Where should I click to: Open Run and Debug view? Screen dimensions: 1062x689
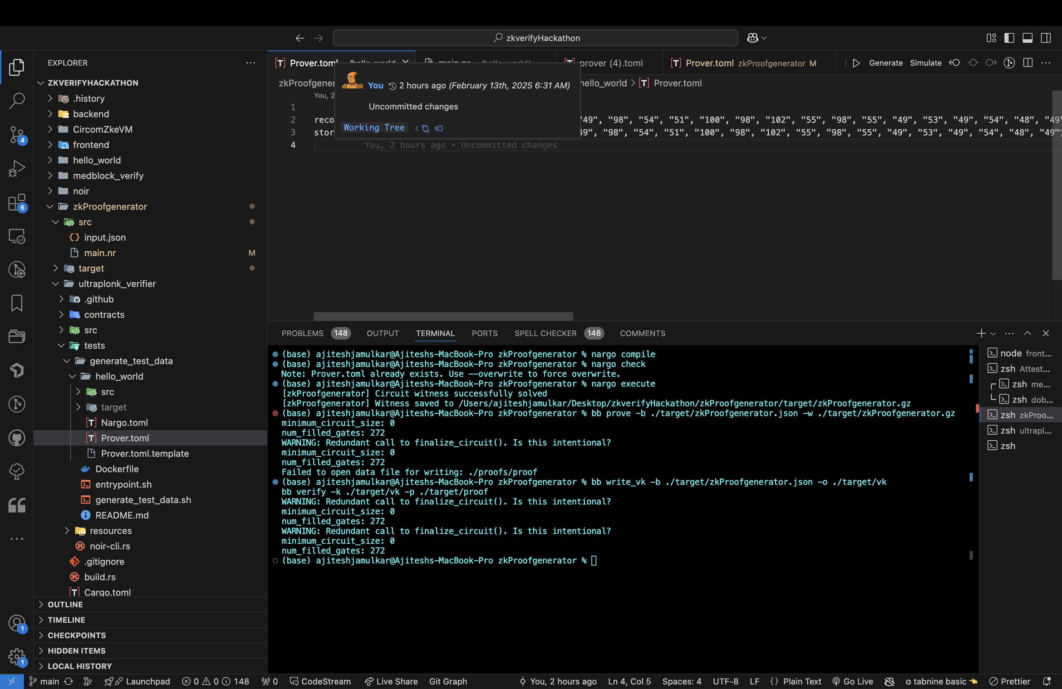[x=17, y=168]
